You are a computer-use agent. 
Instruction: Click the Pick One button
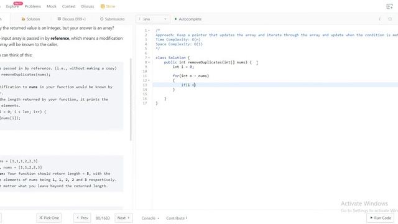[49, 218]
